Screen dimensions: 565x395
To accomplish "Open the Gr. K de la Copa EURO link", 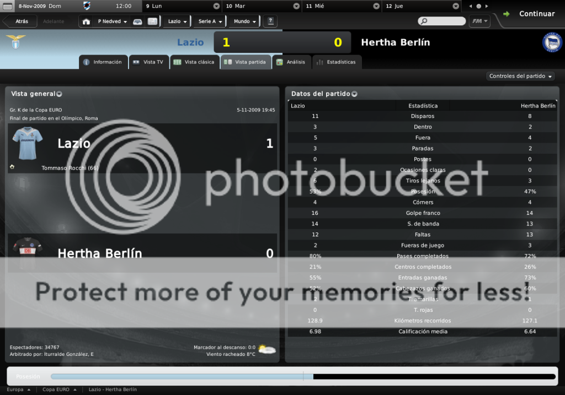I will (x=36, y=110).
